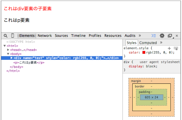Select the Styles sidebar tab
182x120 pixels.
pyautogui.click(x=131, y=43)
